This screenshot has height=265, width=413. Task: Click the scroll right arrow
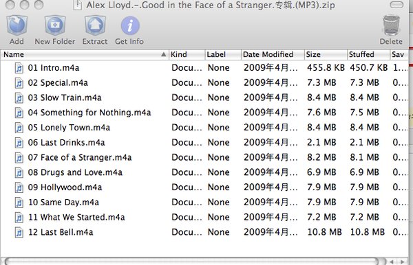pos(403,262)
